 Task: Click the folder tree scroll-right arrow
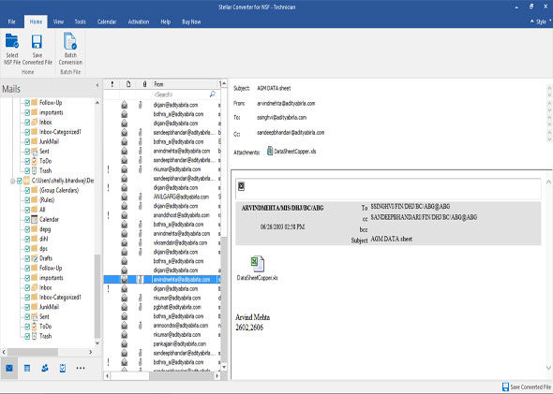pos(91,352)
